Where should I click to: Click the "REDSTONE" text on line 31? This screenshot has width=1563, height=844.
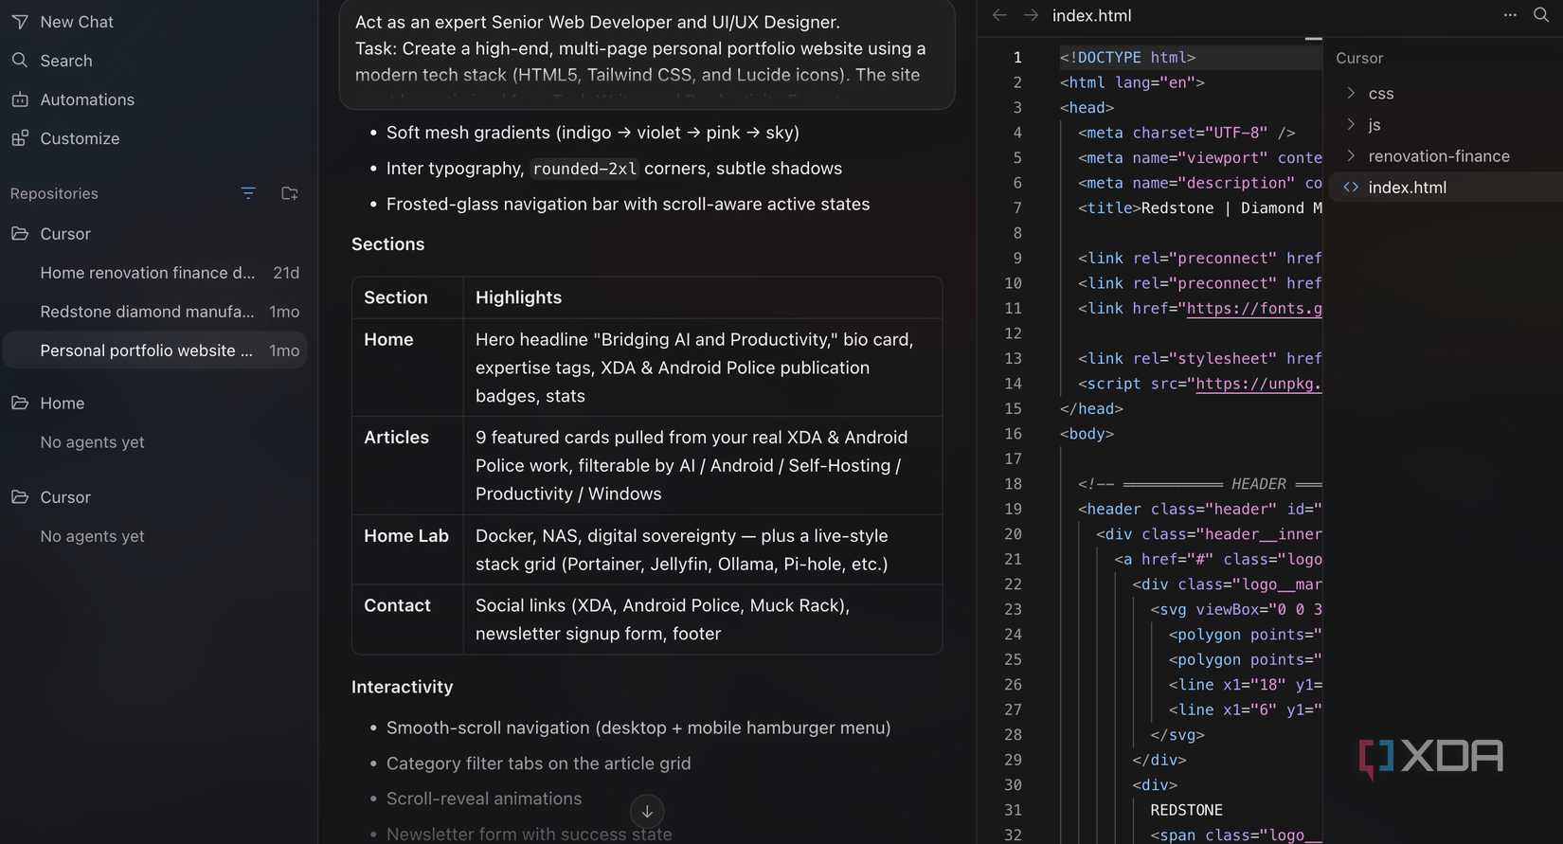coord(1186,811)
